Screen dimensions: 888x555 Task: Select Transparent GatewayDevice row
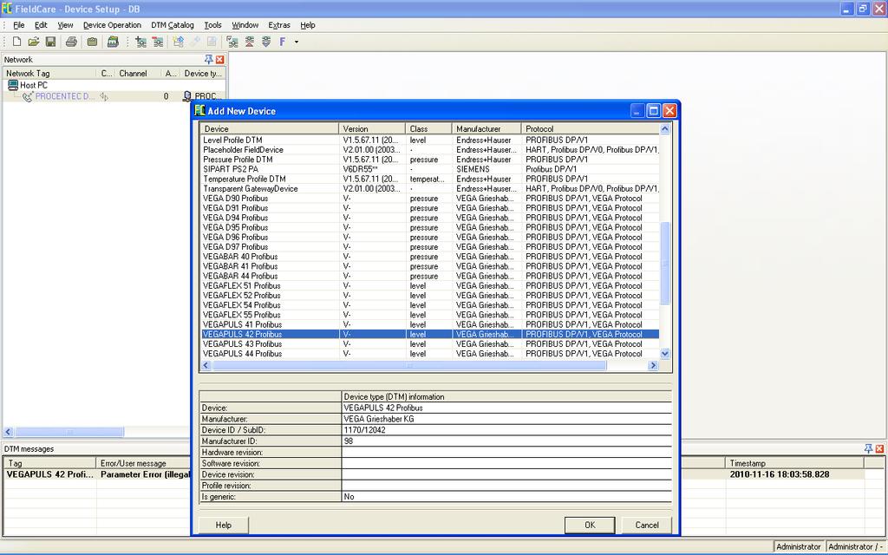430,188
